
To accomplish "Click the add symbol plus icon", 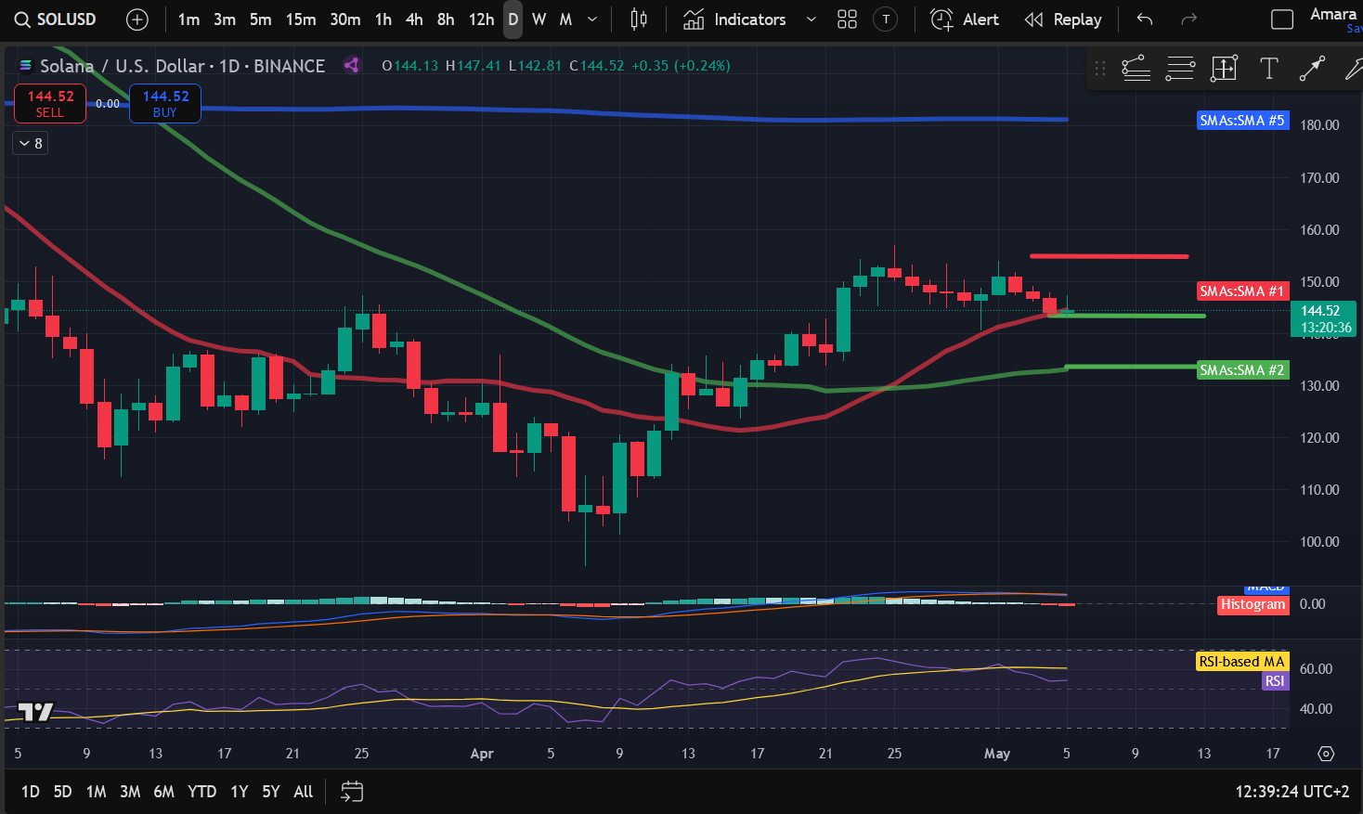I will (x=136, y=19).
